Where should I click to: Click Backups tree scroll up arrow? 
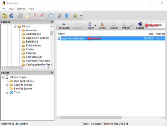click(x=52, y=26)
